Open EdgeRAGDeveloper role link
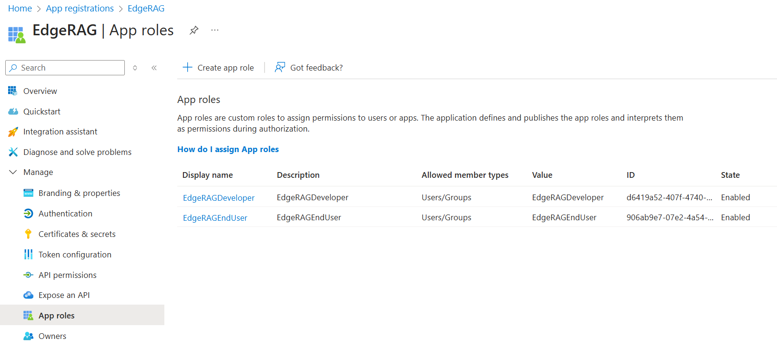 pos(219,198)
